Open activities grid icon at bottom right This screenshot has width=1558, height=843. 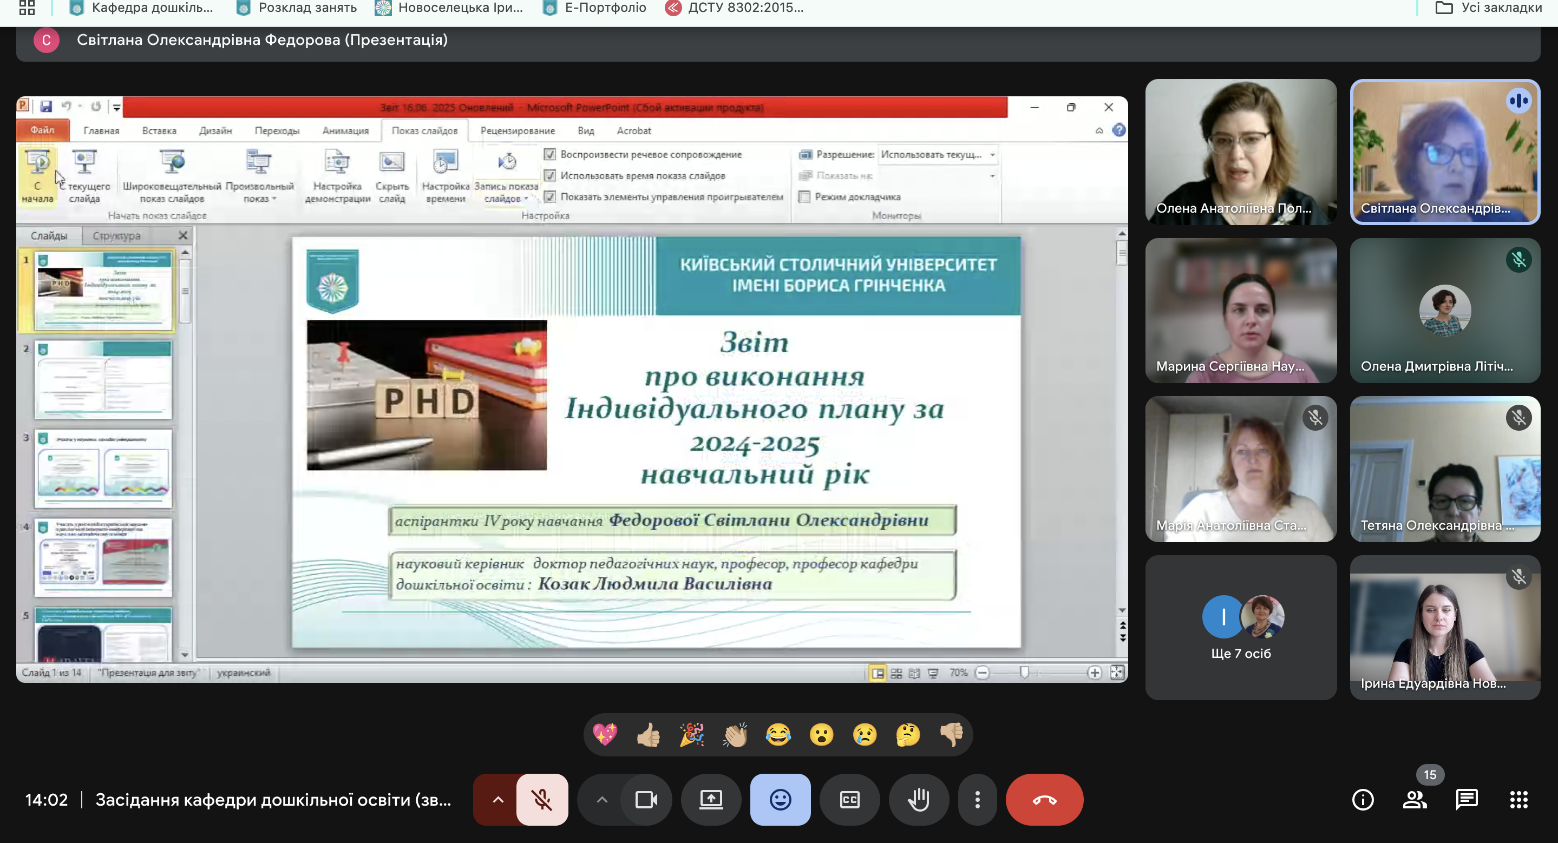pos(1518,800)
